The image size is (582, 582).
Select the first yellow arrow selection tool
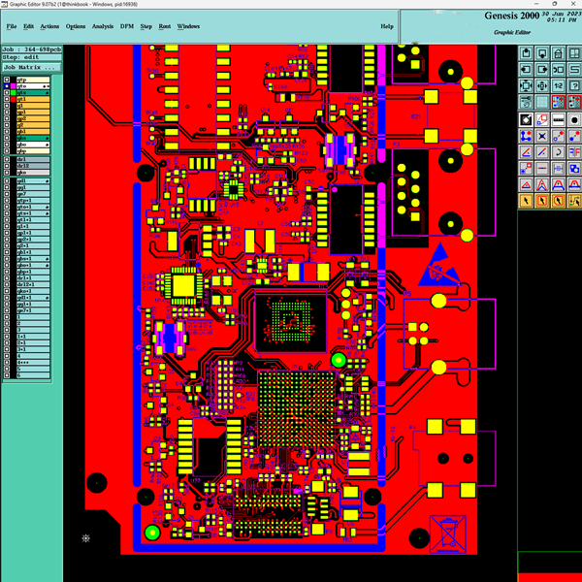pos(526,200)
